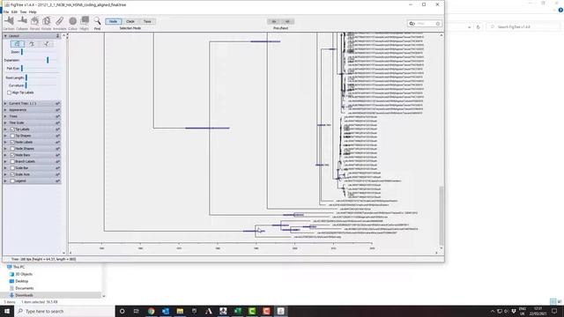This screenshot has width=564, height=317.
Task: Open the Colour tool in toolbar
Action: 72,21
